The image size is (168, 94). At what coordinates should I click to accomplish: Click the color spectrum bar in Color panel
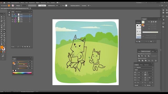22,73
